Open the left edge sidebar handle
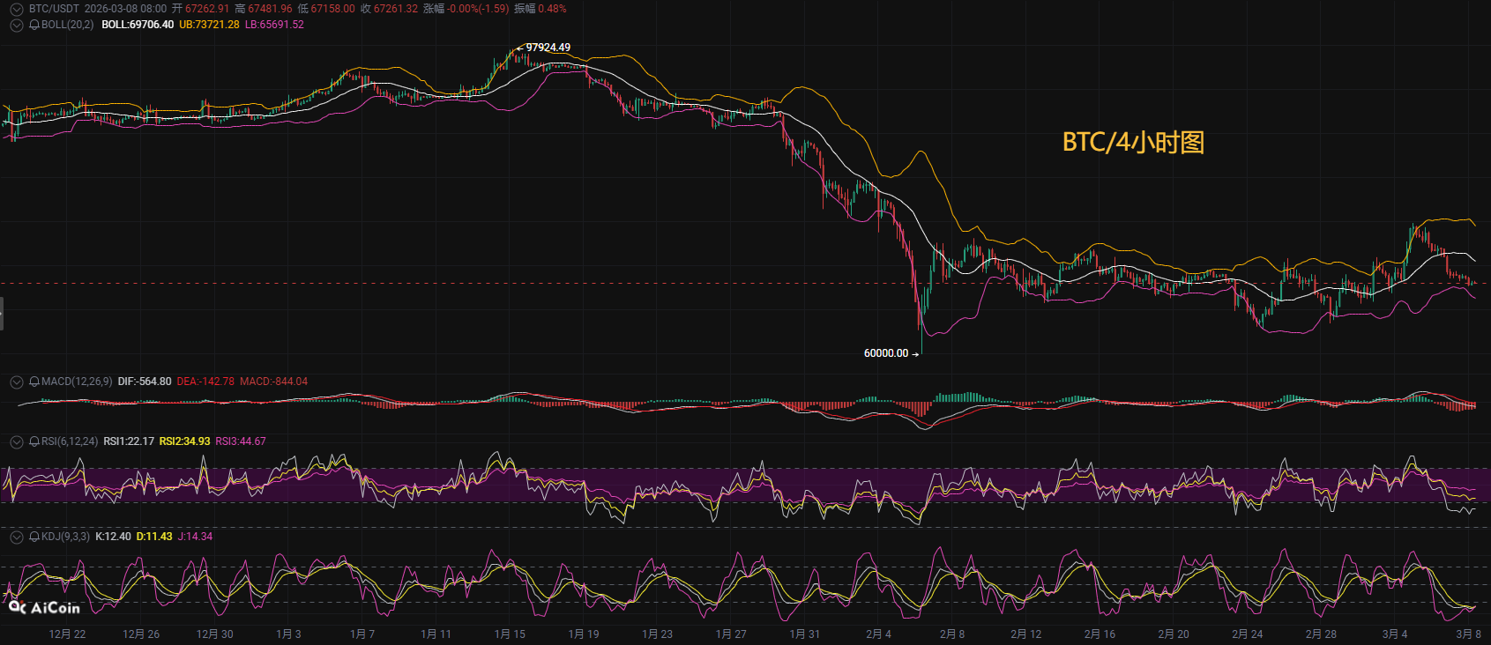 [2, 314]
